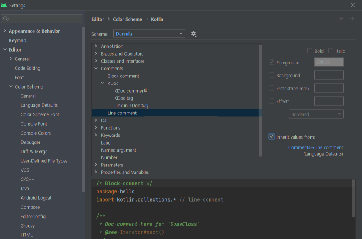Expand Properties and Variables node
Viewport: 362px width, 239px height.
96,172
